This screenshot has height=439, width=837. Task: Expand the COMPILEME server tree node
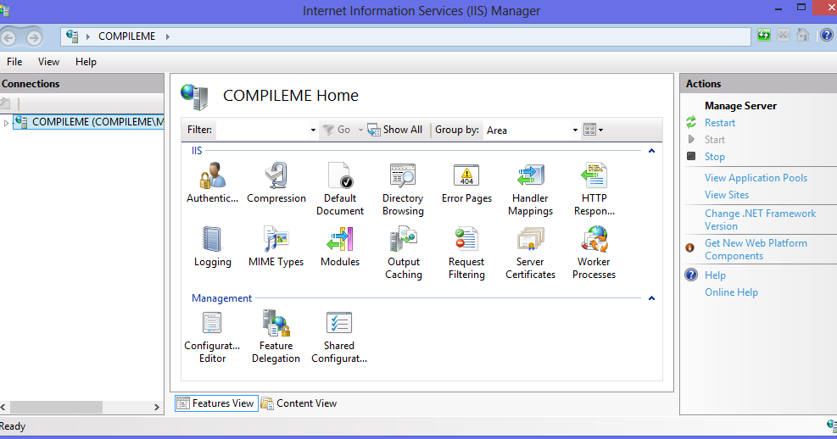click(6, 123)
